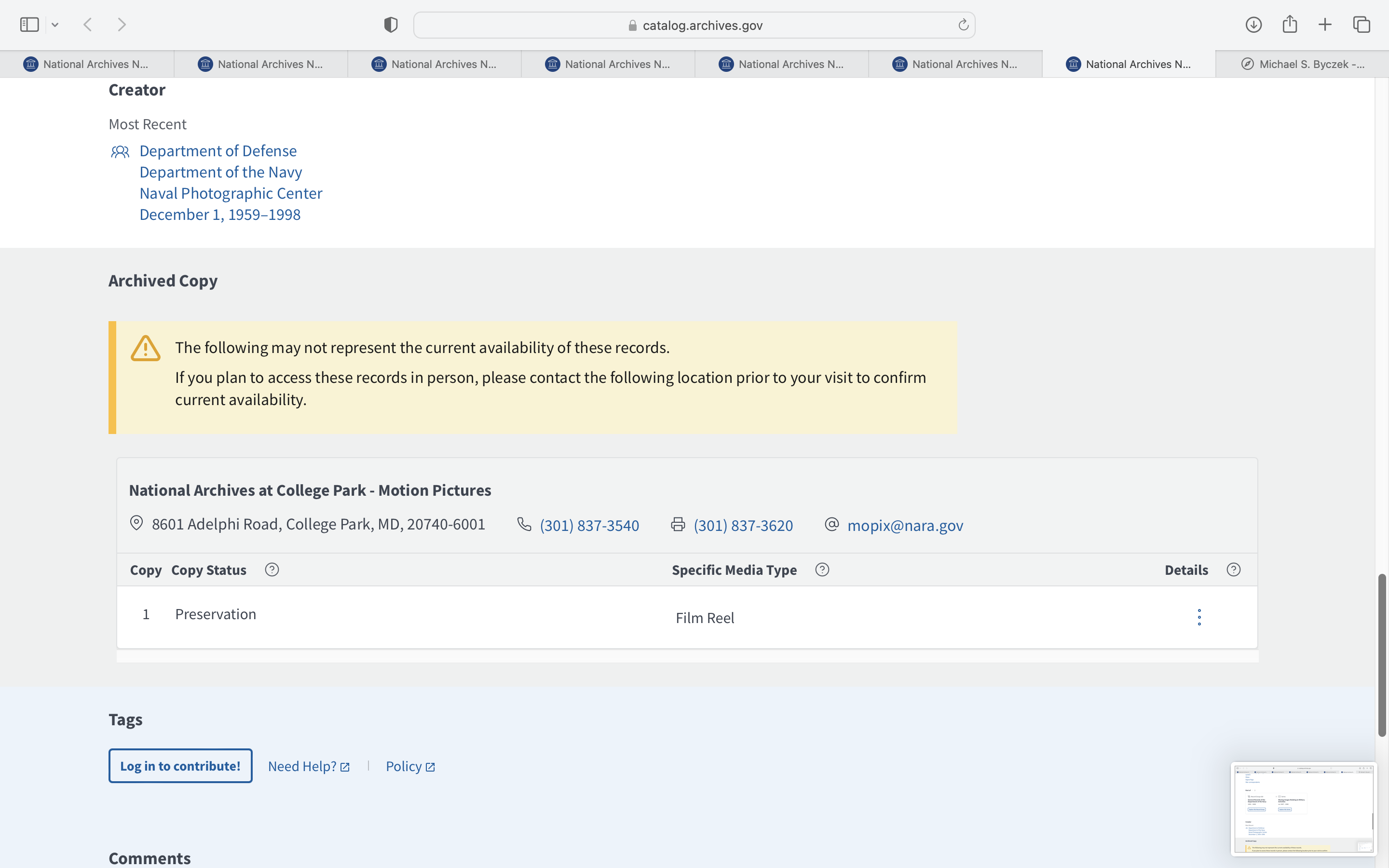This screenshot has width=1389, height=868.
Task: Click the Specific Media Type help icon
Action: 822,570
